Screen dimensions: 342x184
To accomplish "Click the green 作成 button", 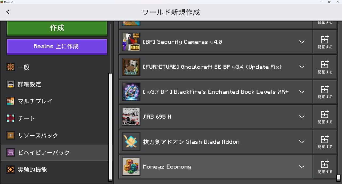I will pos(57,28).
